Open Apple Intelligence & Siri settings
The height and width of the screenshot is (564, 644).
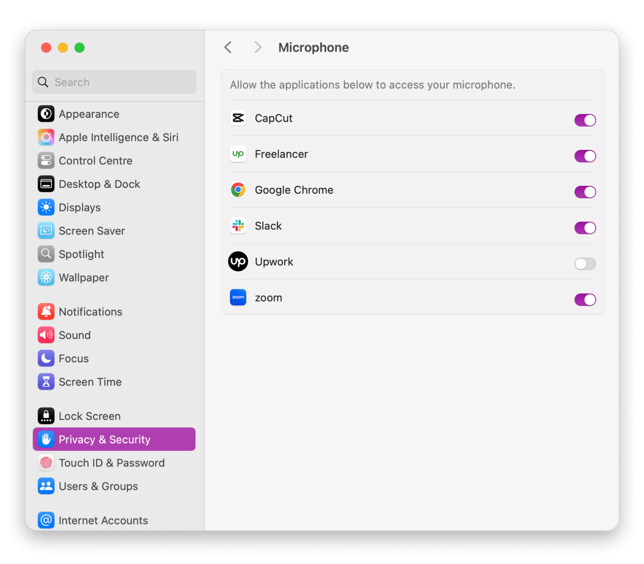[118, 137]
